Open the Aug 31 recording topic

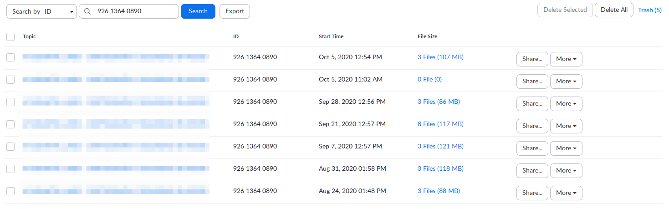[x=116, y=169]
